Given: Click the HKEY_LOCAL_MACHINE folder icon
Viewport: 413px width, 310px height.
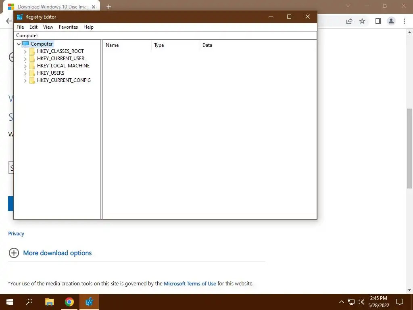Looking at the screenshot, I should coord(32,66).
